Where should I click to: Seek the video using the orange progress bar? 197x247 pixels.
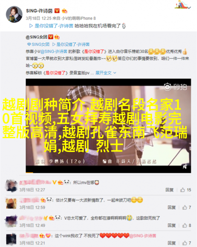[30, 172]
